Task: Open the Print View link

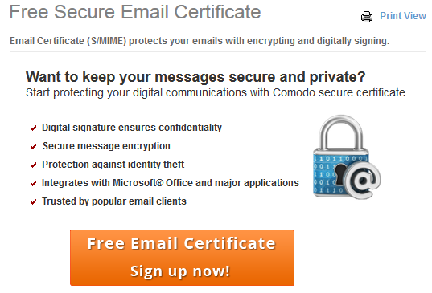Action: (x=403, y=16)
